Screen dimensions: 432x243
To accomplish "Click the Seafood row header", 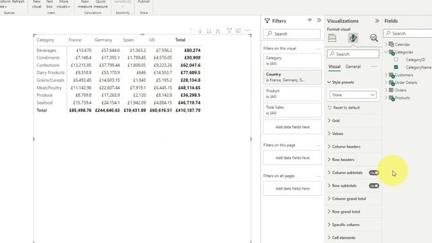I will tap(45, 103).
